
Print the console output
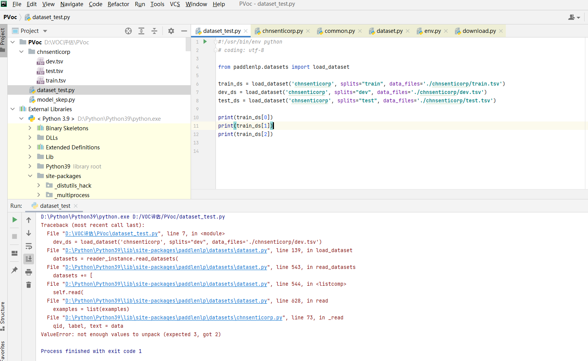29,272
